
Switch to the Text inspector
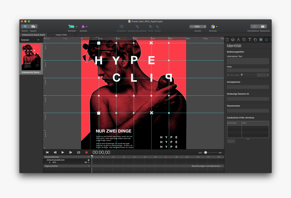click(x=250, y=40)
